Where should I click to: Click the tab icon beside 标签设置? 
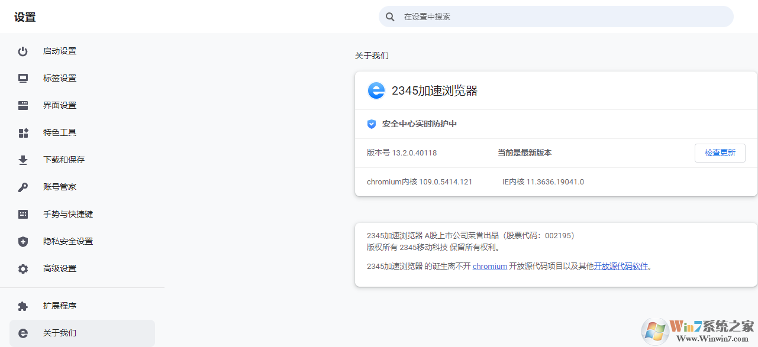pos(23,79)
